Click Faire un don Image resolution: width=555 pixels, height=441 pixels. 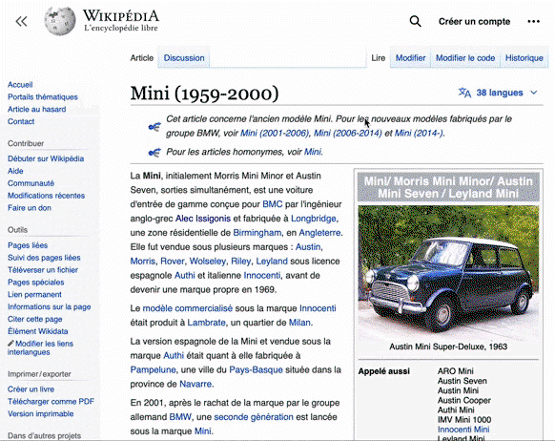click(x=30, y=208)
